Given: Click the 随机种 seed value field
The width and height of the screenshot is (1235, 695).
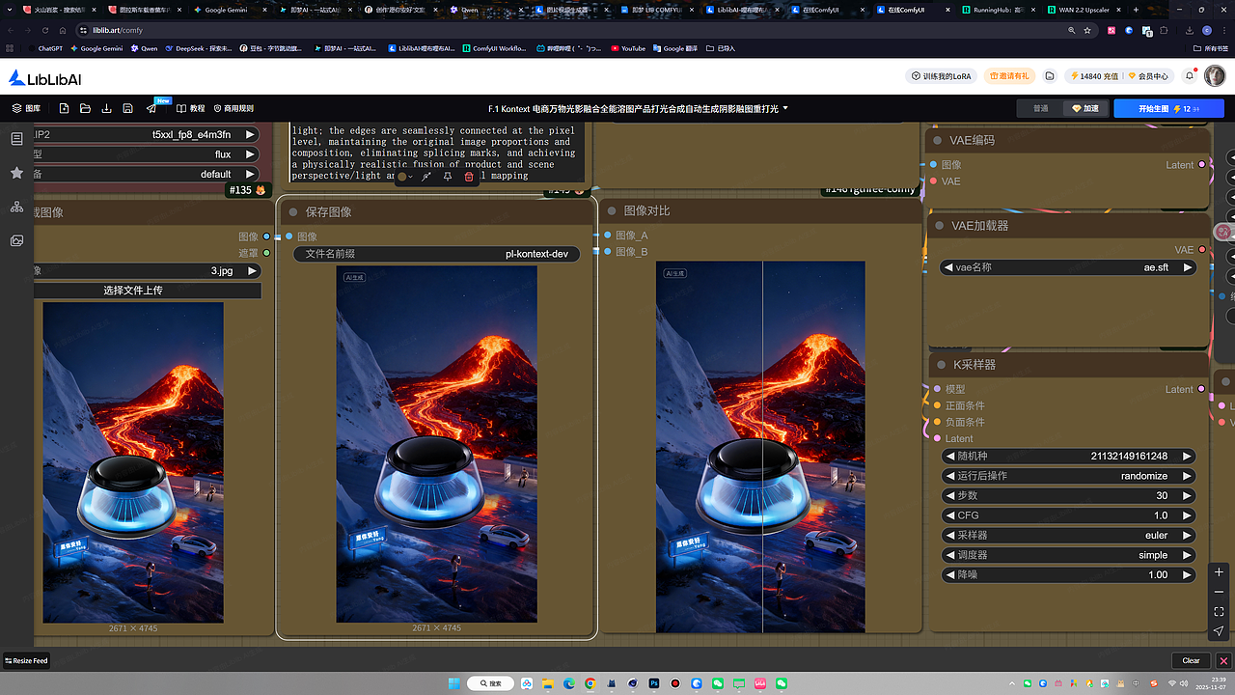Looking at the screenshot, I should pos(1069,456).
